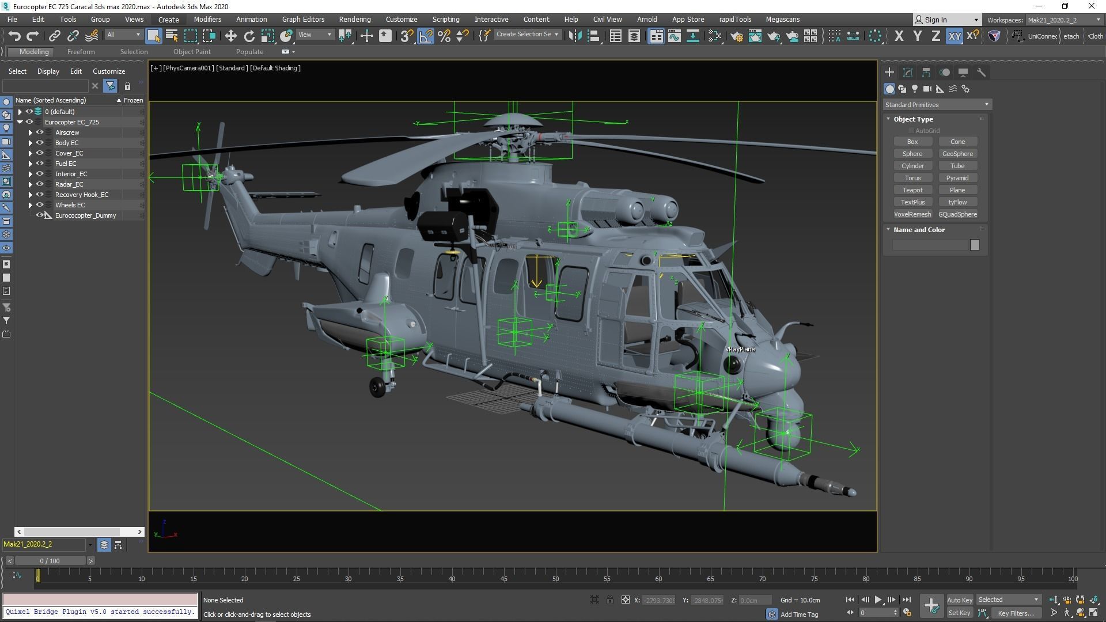This screenshot has height=622, width=1106.
Task: Click the Undo arrow icon
Action: coord(14,36)
